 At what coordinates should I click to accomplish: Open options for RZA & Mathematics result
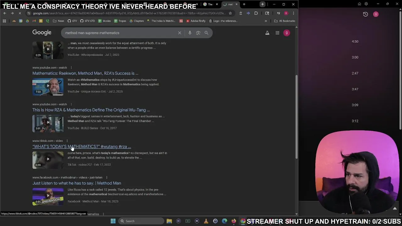point(71,104)
